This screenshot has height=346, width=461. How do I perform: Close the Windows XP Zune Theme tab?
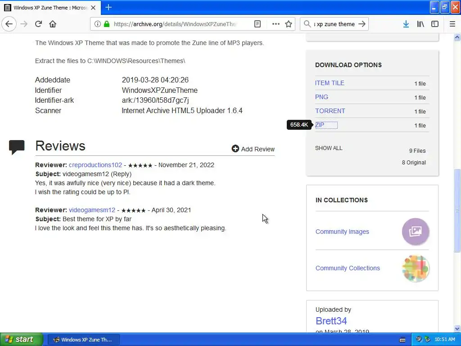tap(93, 8)
